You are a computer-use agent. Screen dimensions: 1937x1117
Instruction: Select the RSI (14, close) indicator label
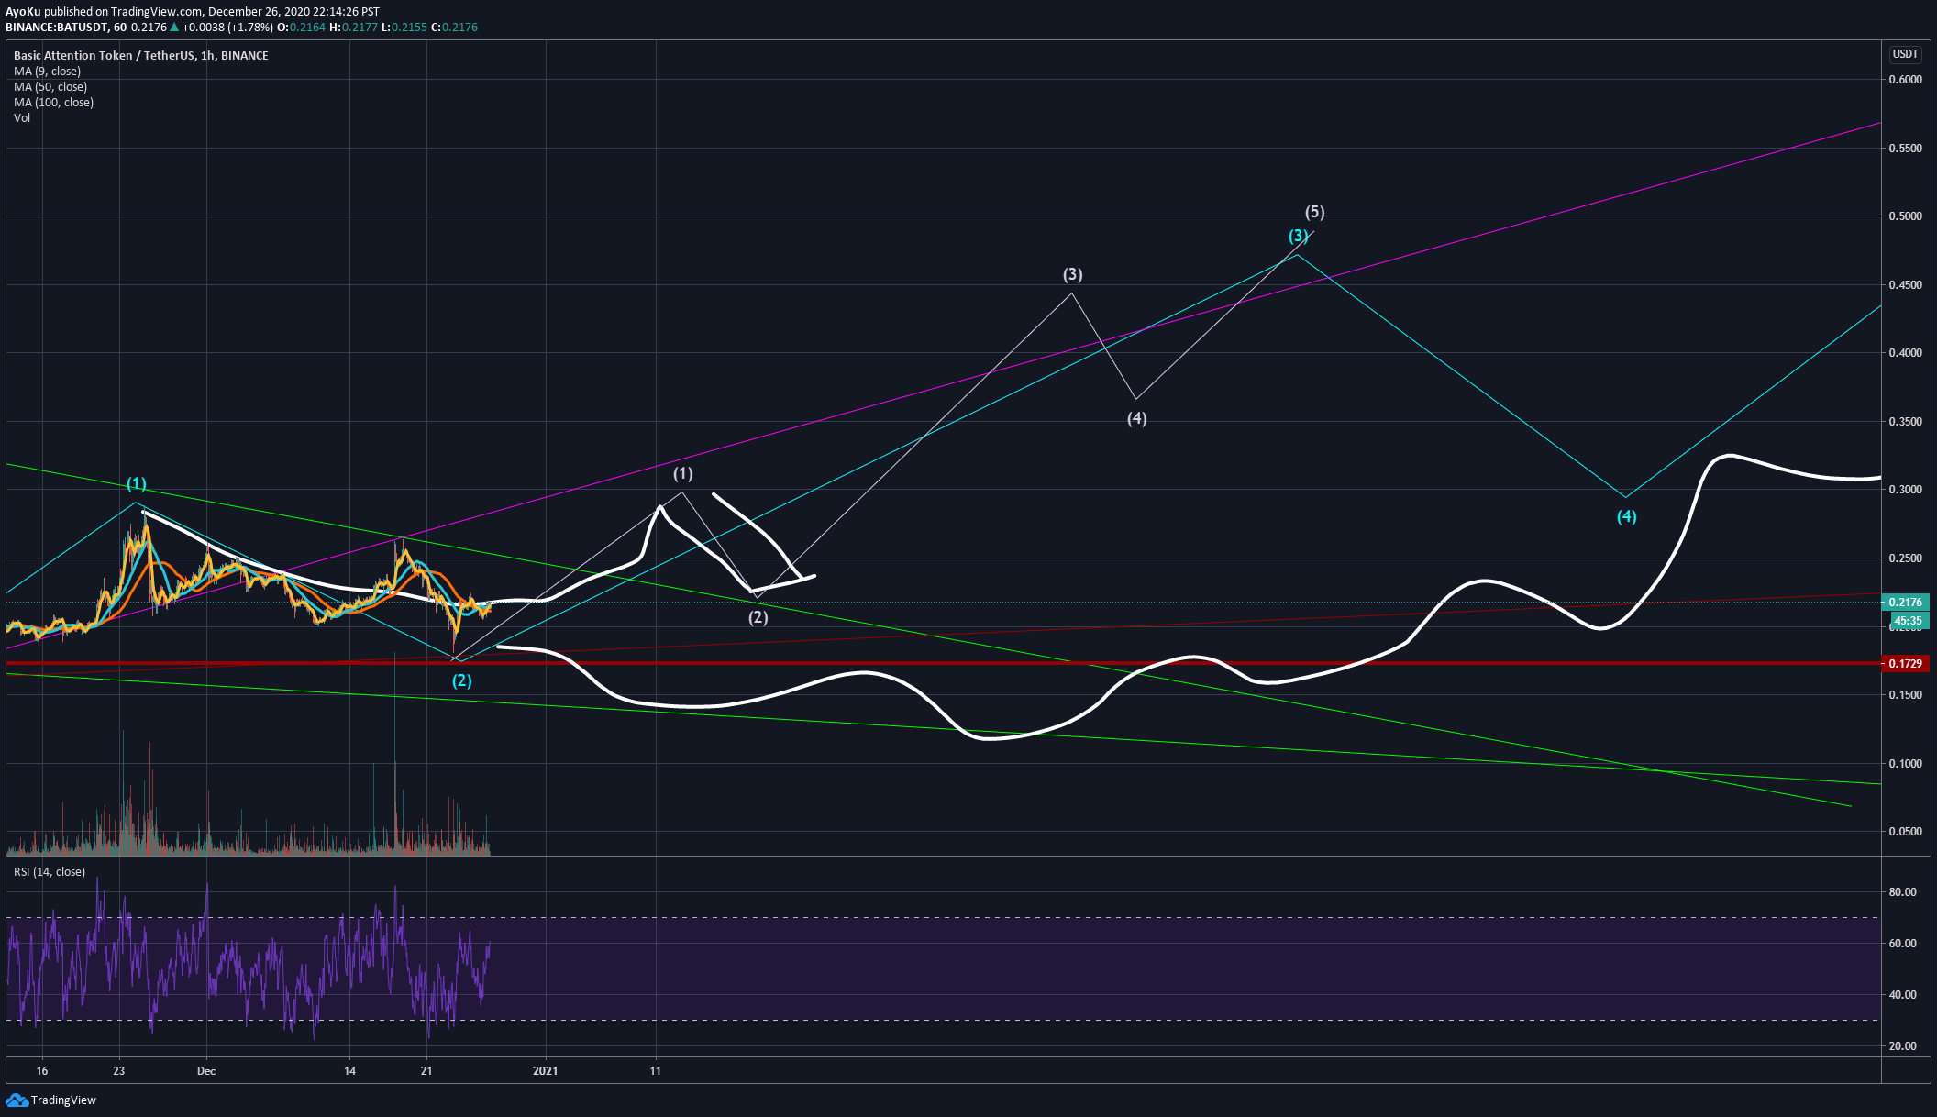pyautogui.click(x=50, y=871)
